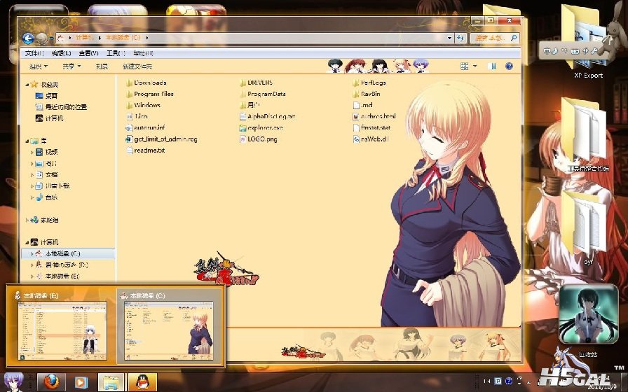Open Firefox from the taskbar
The width and height of the screenshot is (628, 392).
51,382
